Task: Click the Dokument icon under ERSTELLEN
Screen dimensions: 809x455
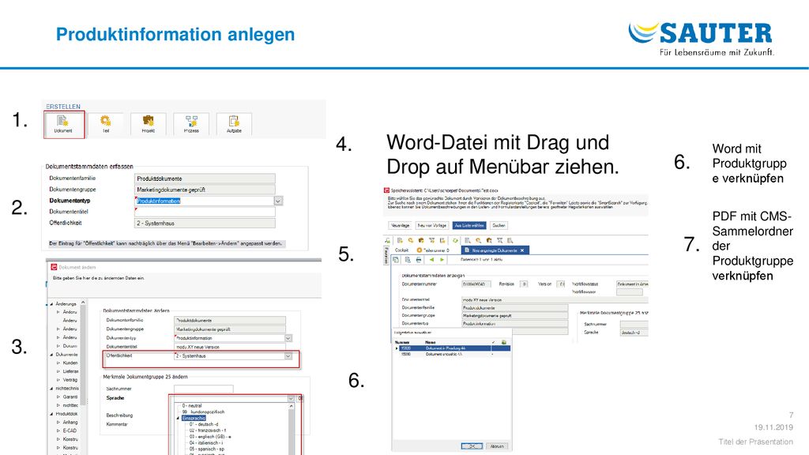Action: pos(64,124)
